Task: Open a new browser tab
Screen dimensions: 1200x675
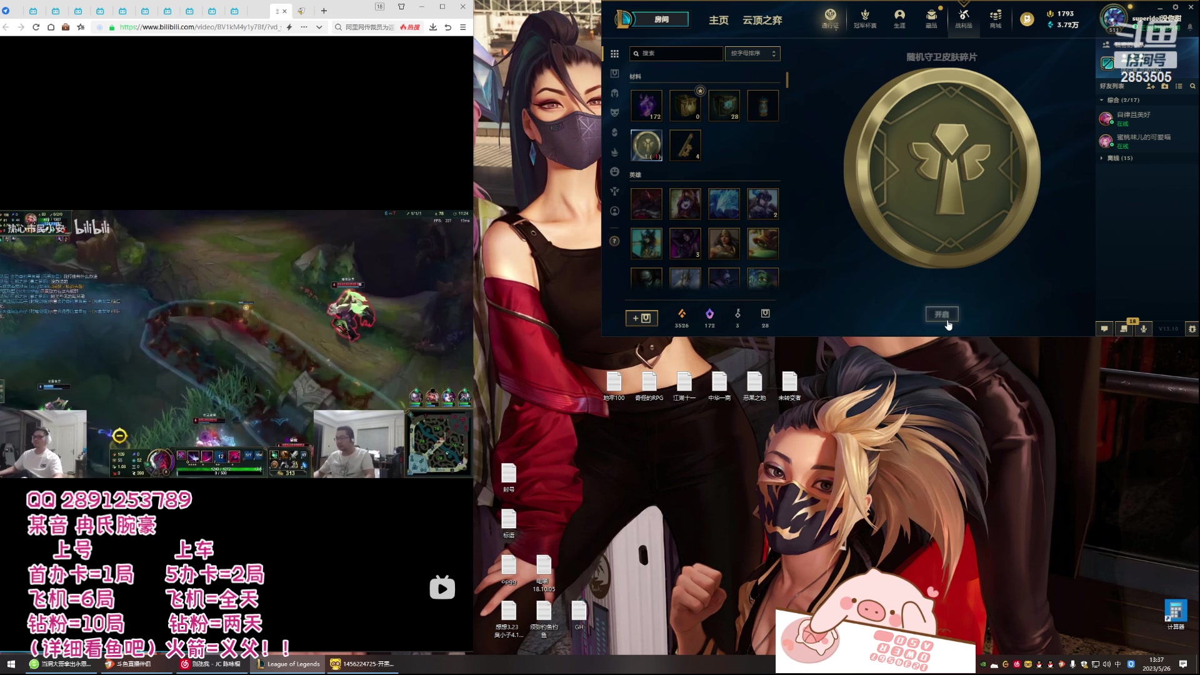Action: (x=324, y=11)
